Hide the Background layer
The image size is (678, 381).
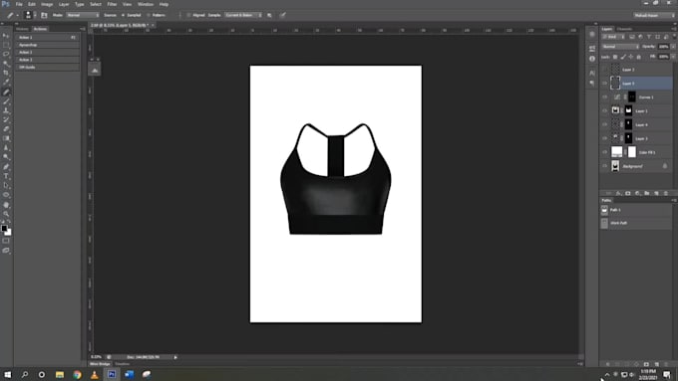[604, 166]
